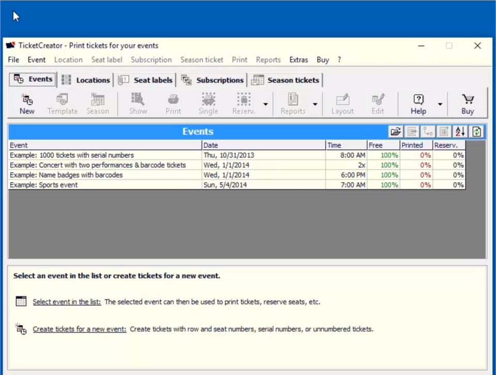The image size is (496, 375).
Task: Open the Location menu
Action: pyautogui.click(x=68, y=60)
